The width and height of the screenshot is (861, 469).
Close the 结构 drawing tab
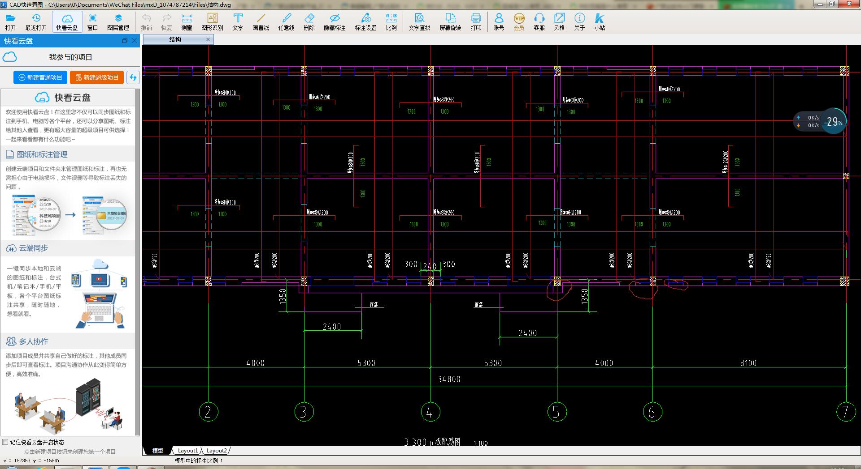[208, 39]
